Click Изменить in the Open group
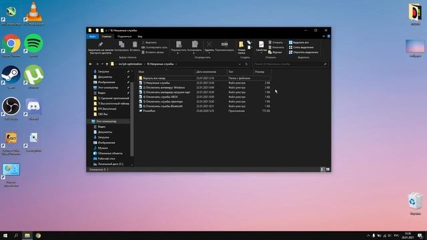The image size is (427, 240). 276,47
